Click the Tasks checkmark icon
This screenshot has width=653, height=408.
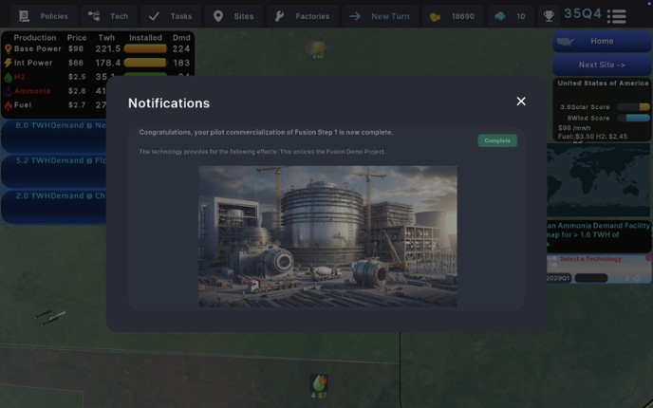point(154,16)
